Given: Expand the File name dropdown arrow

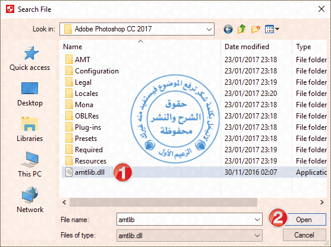Looking at the screenshot, I should [257, 219].
